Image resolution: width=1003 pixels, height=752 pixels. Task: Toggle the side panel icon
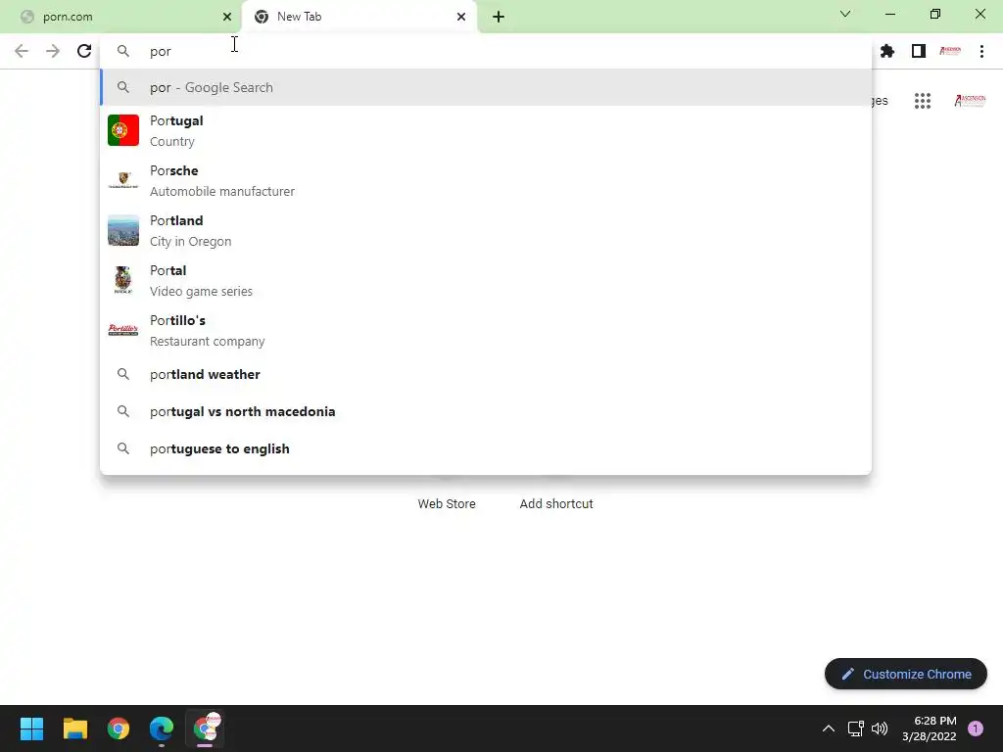click(919, 51)
